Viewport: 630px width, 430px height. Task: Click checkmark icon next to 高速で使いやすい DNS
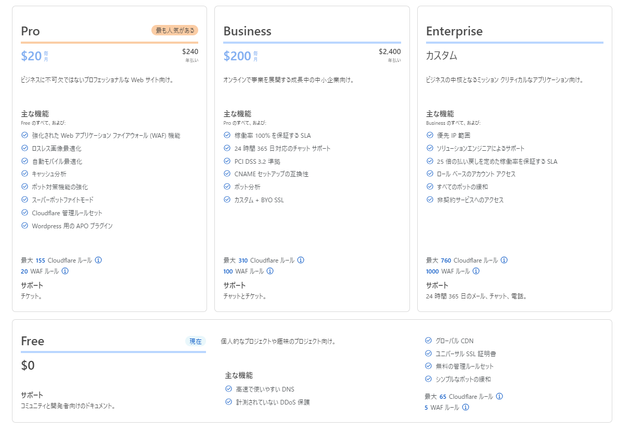[x=228, y=389]
